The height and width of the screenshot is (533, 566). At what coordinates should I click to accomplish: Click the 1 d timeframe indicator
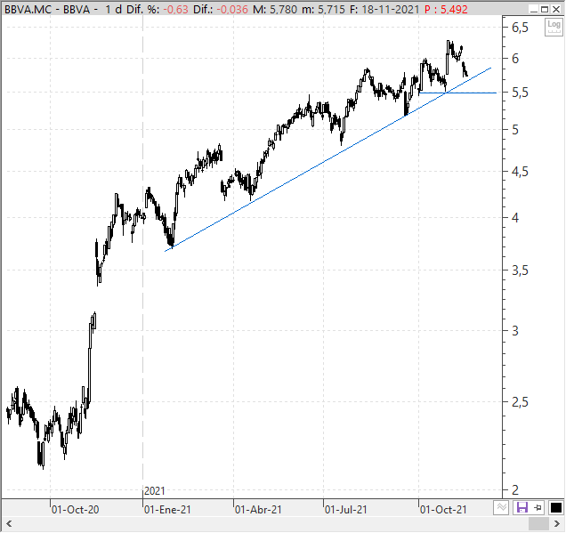(113, 9)
